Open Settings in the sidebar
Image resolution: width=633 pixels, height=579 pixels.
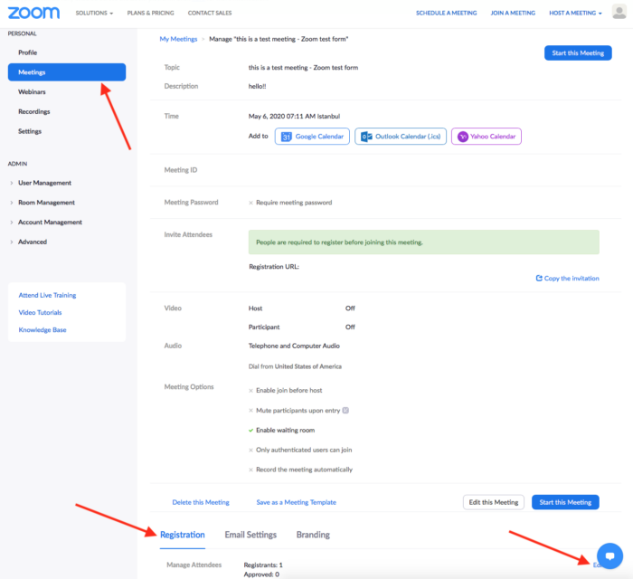[x=30, y=131]
